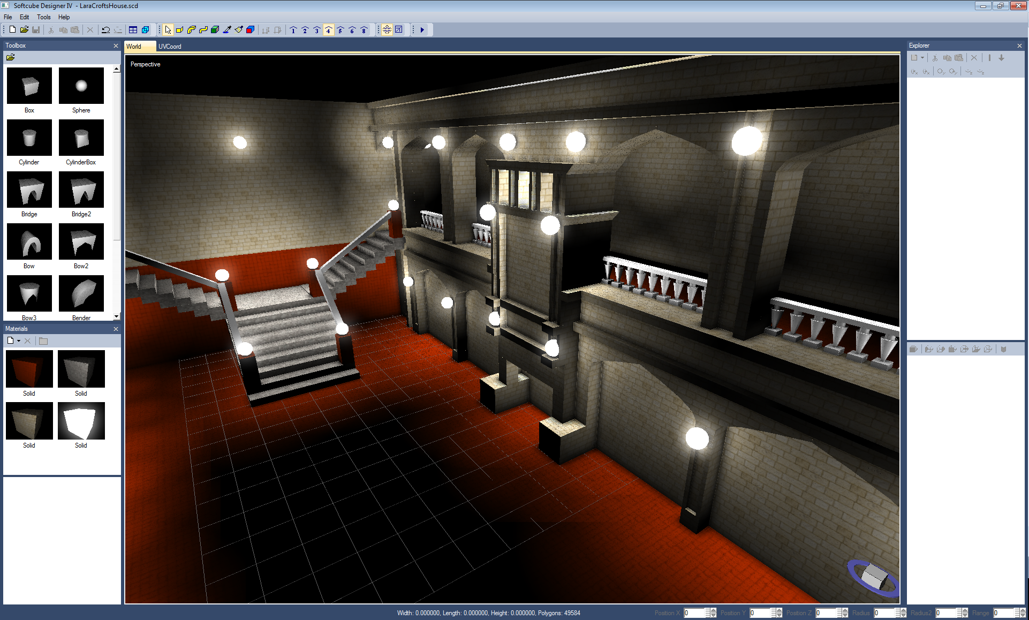Open a file with the toolbar folder icon
Image resolution: width=1029 pixels, height=620 pixels.
point(24,30)
